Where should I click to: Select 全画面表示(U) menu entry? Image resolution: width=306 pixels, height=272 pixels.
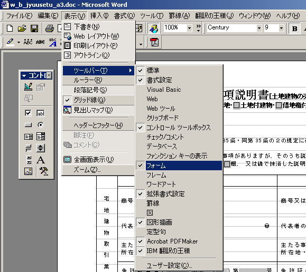point(98,160)
